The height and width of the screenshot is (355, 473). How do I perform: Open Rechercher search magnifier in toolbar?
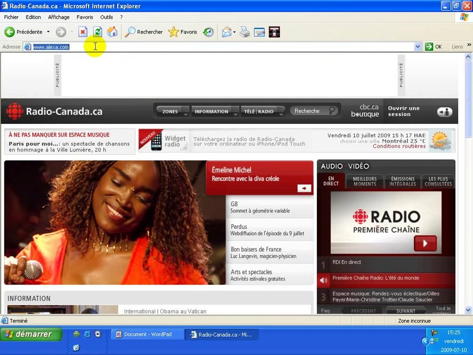(143, 32)
